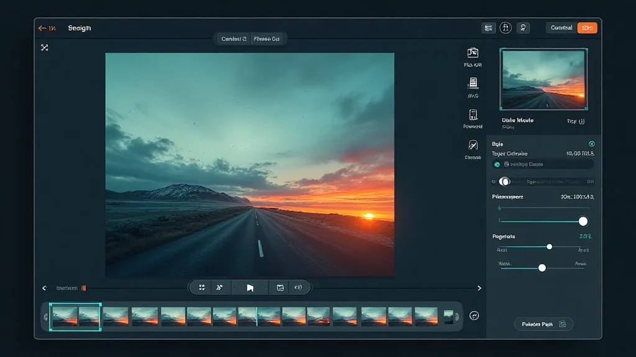Screen dimensions: 636x357
Task: Click the teal 2.0% value
Action: click(585, 236)
